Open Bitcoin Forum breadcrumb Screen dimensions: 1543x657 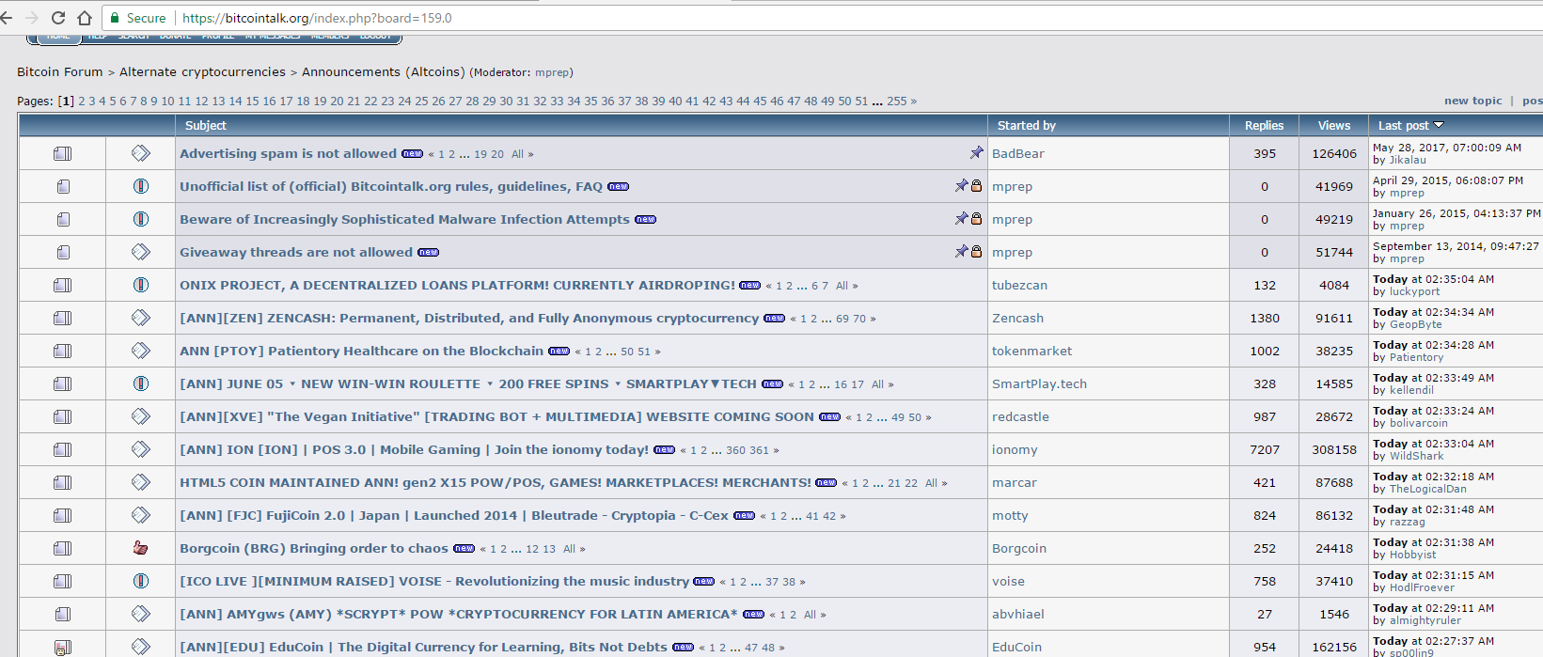tap(60, 72)
